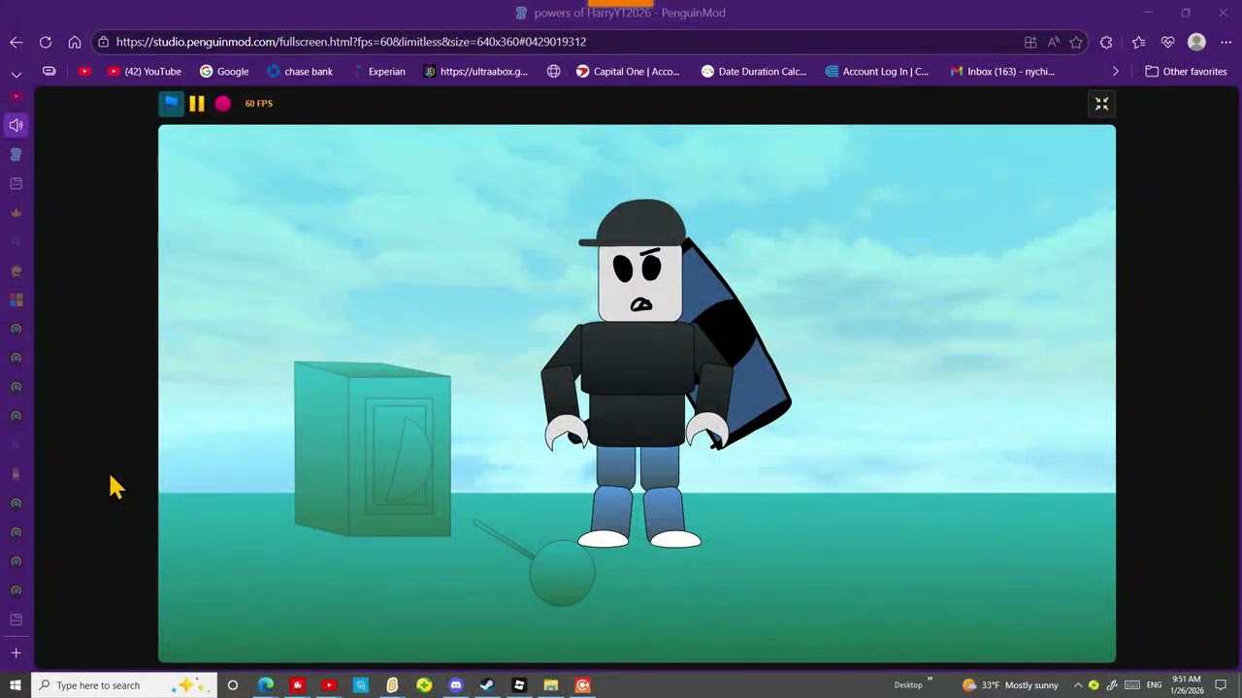Open the favorites list icon
The width and height of the screenshot is (1242, 698).
[x=1138, y=42]
